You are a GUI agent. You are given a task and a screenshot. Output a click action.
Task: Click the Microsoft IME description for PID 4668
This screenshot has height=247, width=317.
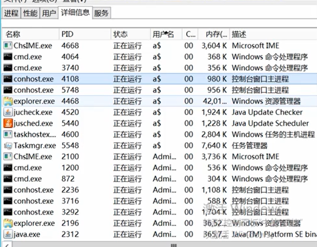click(x=255, y=46)
